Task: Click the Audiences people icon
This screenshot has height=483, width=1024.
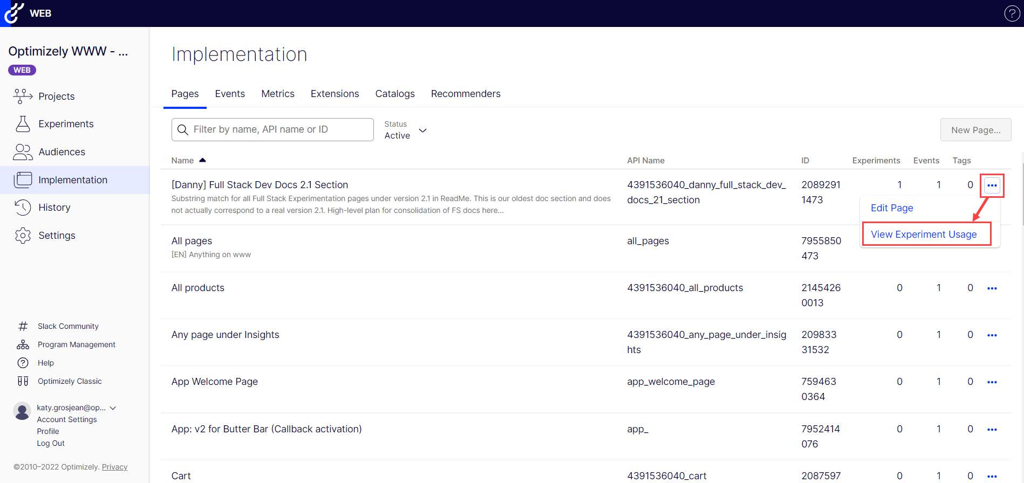Action: pyautogui.click(x=23, y=152)
